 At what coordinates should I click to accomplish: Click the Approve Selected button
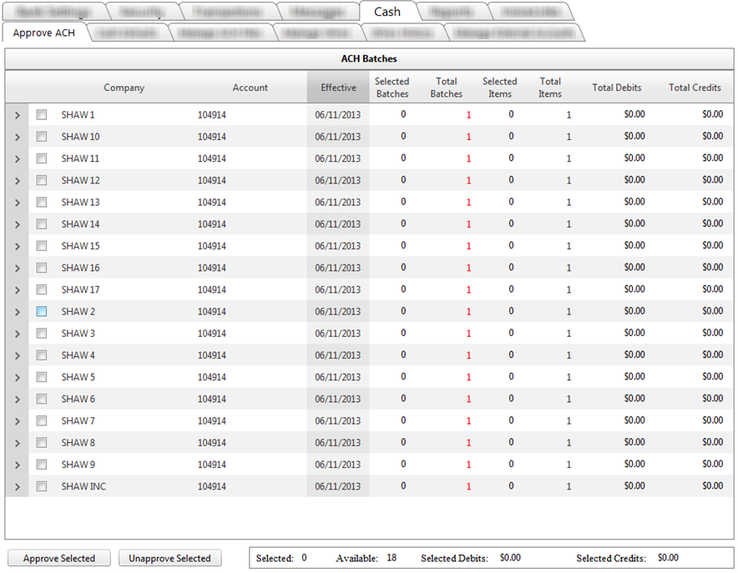click(x=59, y=558)
